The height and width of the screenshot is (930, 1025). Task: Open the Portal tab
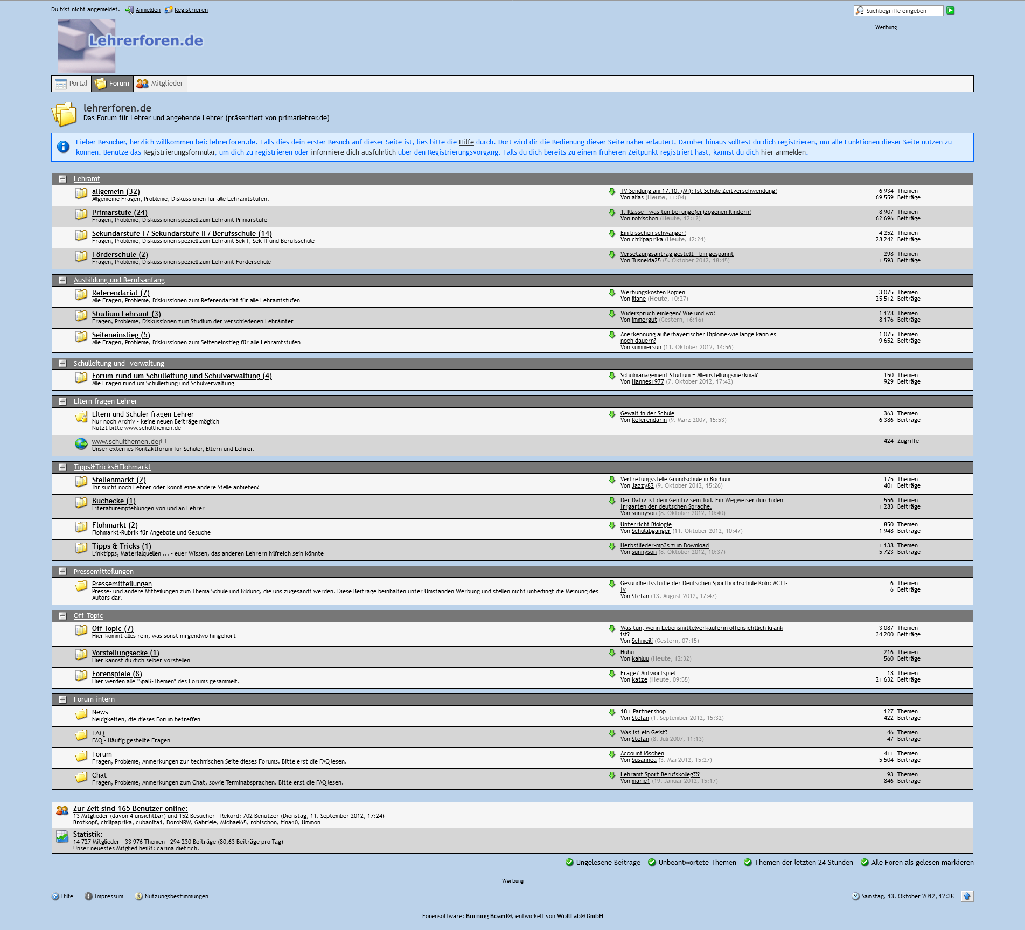click(72, 84)
